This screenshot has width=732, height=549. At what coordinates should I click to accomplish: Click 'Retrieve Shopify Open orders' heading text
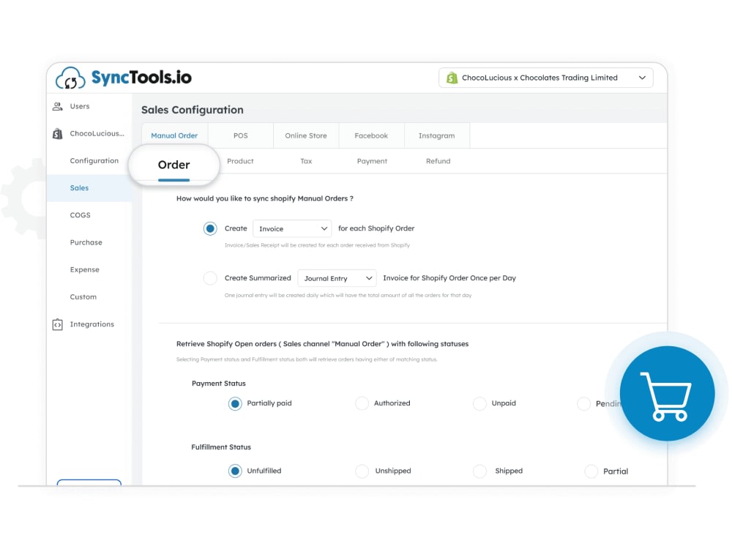click(323, 344)
